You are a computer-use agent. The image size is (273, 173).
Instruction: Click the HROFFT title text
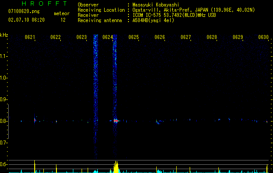[44, 3]
